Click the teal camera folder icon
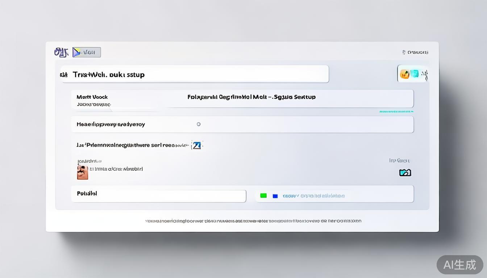This screenshot has width=487, height=278. pos(405,173)
